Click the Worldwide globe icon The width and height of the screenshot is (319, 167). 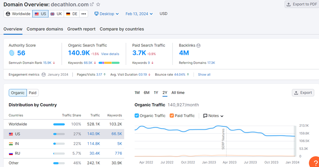pyautogui.click(x=8, y=14)
